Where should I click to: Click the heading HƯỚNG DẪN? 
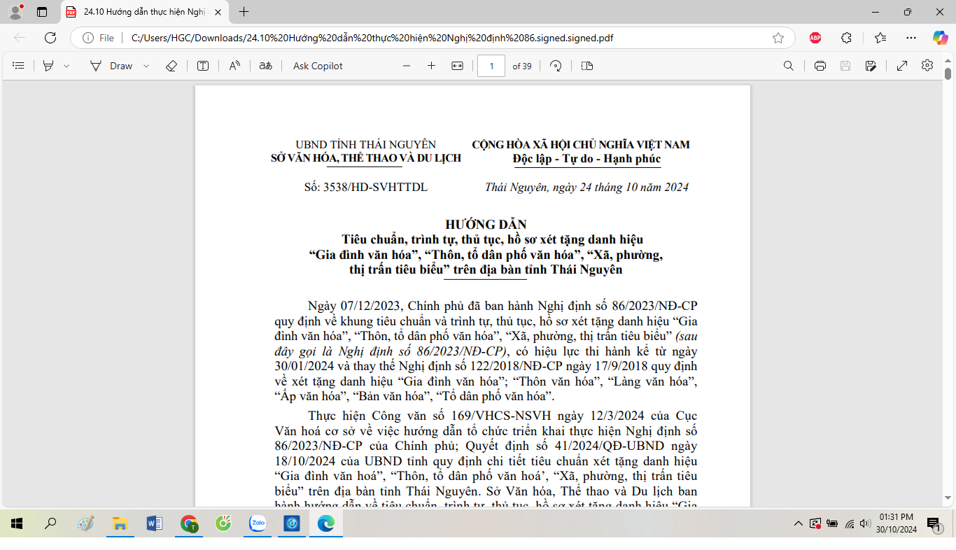pos(486,224)
